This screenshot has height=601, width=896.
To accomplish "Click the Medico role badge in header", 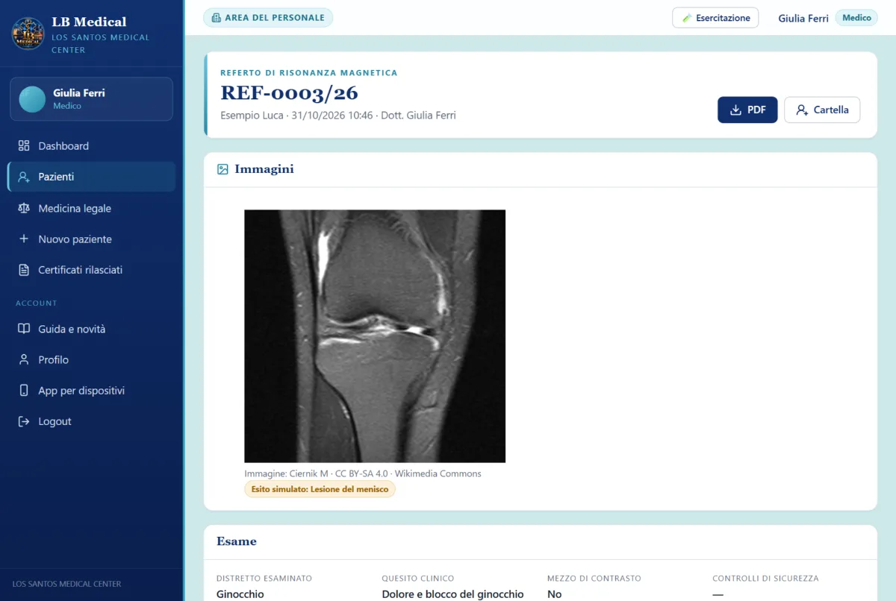I will [x=856, y=18].
